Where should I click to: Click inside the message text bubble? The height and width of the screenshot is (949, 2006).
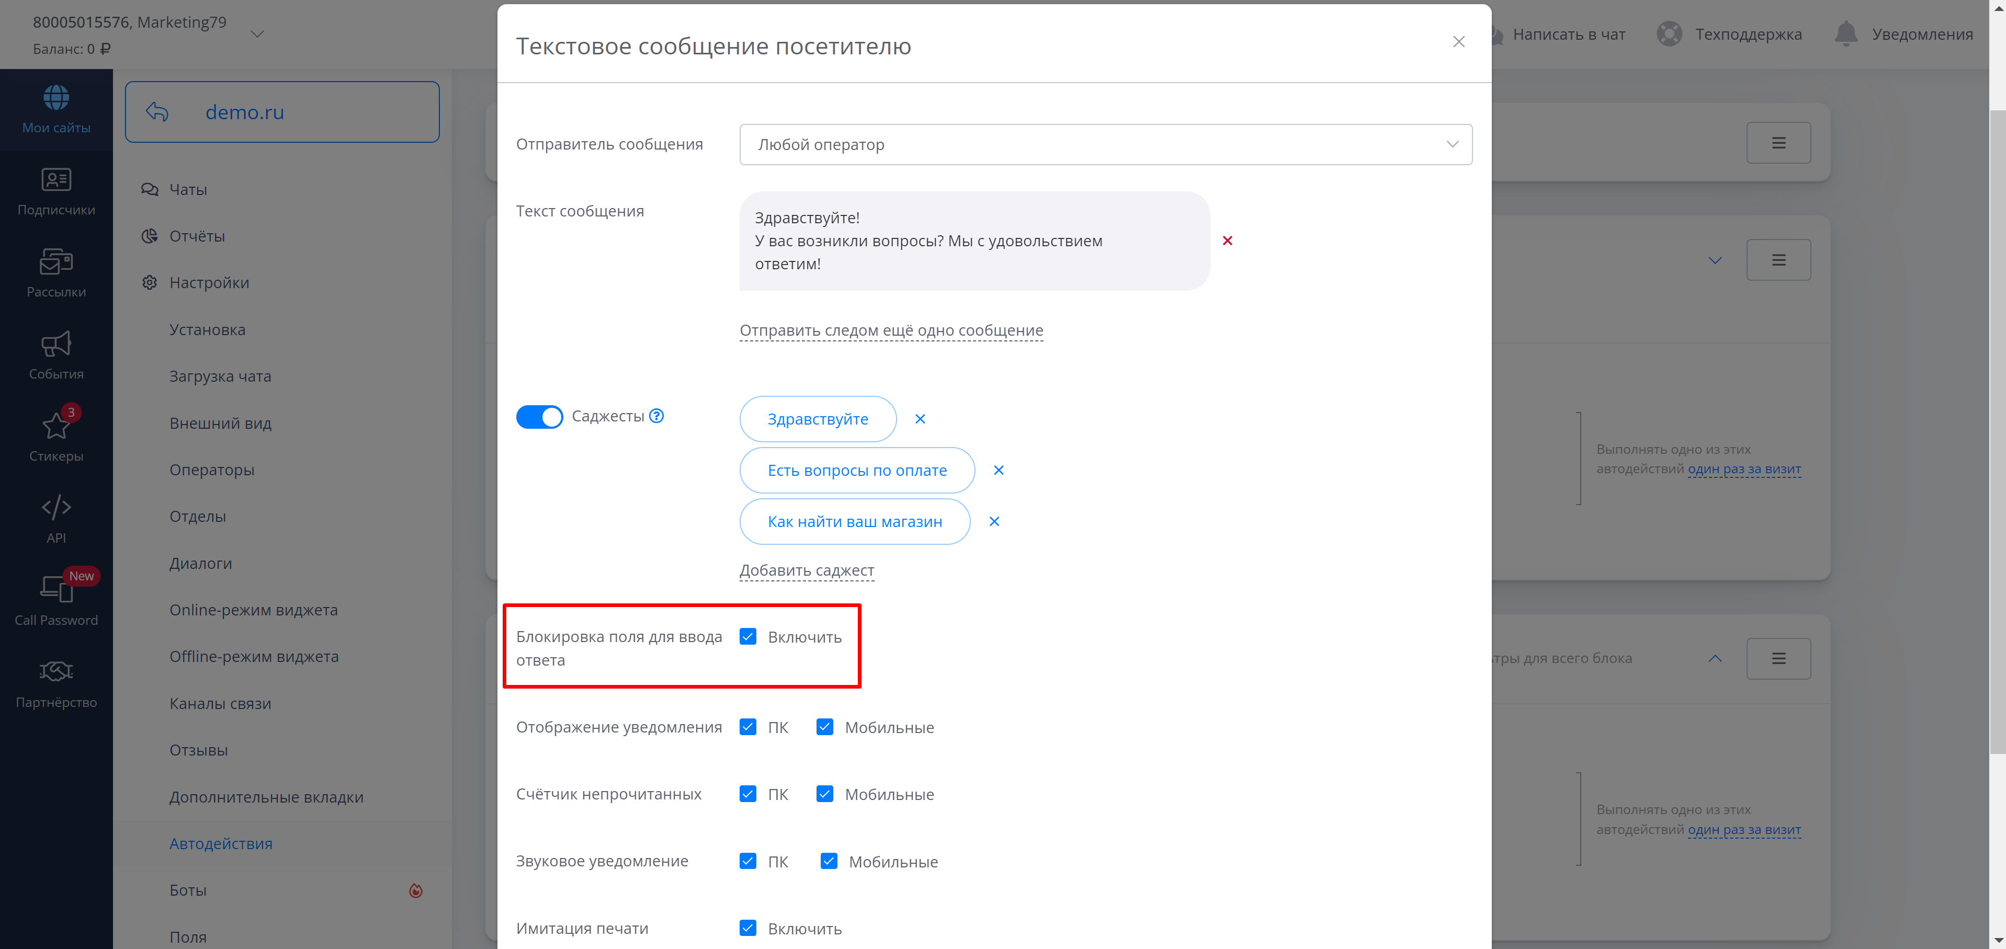pyautogui.click(x=973, y=241)
